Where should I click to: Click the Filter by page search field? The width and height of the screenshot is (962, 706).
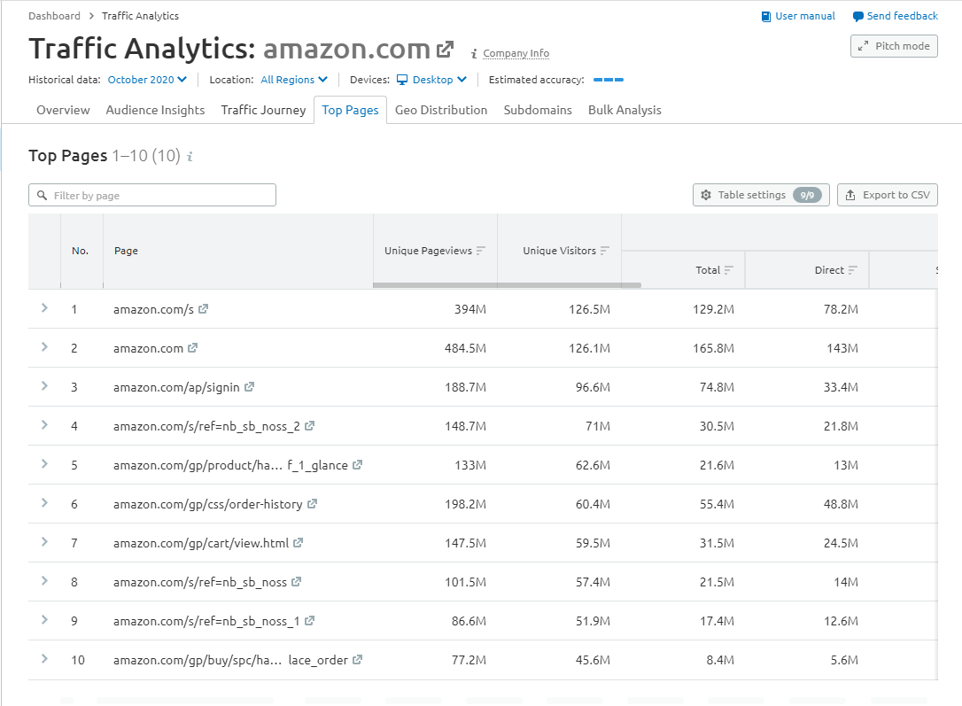point(152,195)
